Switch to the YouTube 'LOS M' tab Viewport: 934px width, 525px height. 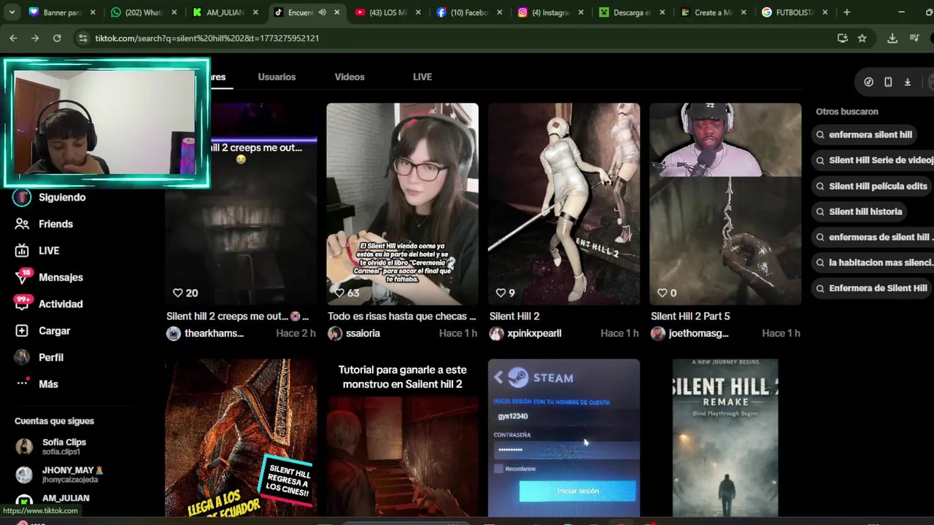point(387,12)
